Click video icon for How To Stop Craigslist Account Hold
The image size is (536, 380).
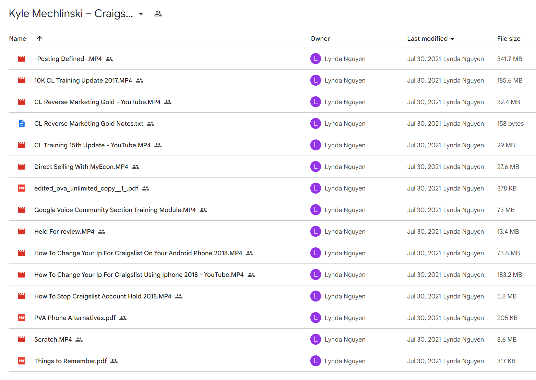[x=22, y=296]
